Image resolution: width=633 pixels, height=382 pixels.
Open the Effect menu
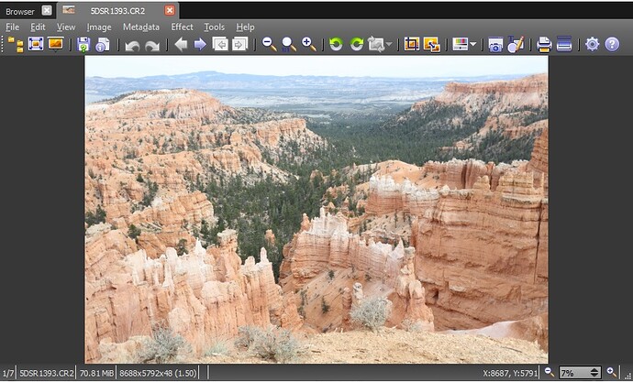pos(182,27)
